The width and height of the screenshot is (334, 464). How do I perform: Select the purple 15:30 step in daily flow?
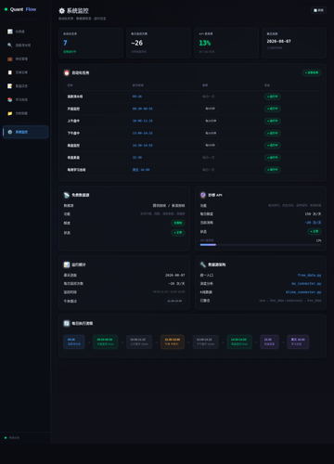[269, 342]
